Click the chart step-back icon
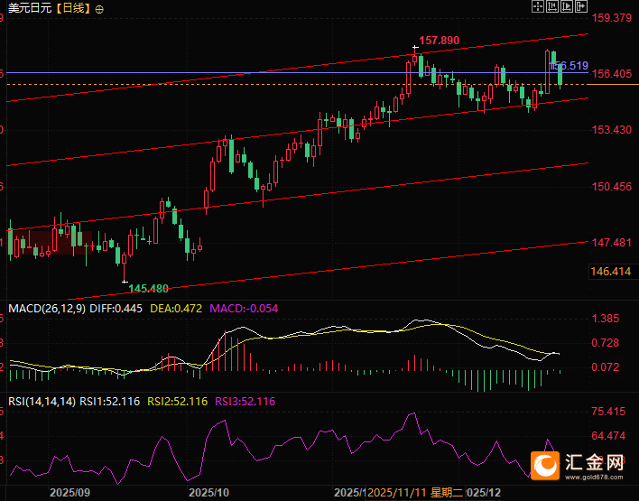Viewport: 639px width, 501px height. pyautogui.click(x=552, y=6)
